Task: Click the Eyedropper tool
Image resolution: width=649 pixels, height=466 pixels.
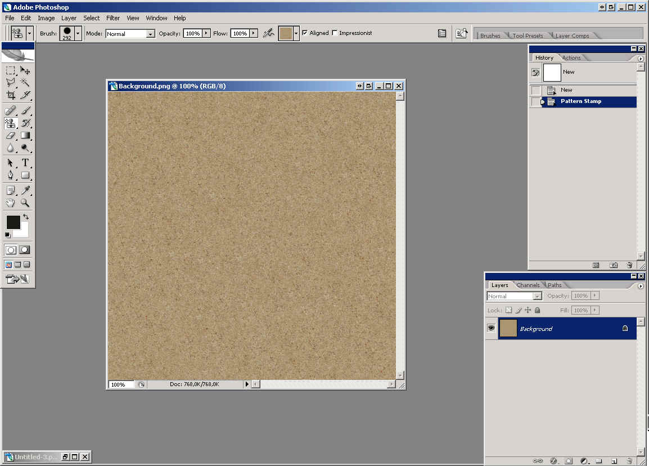Action: point(25,190)
